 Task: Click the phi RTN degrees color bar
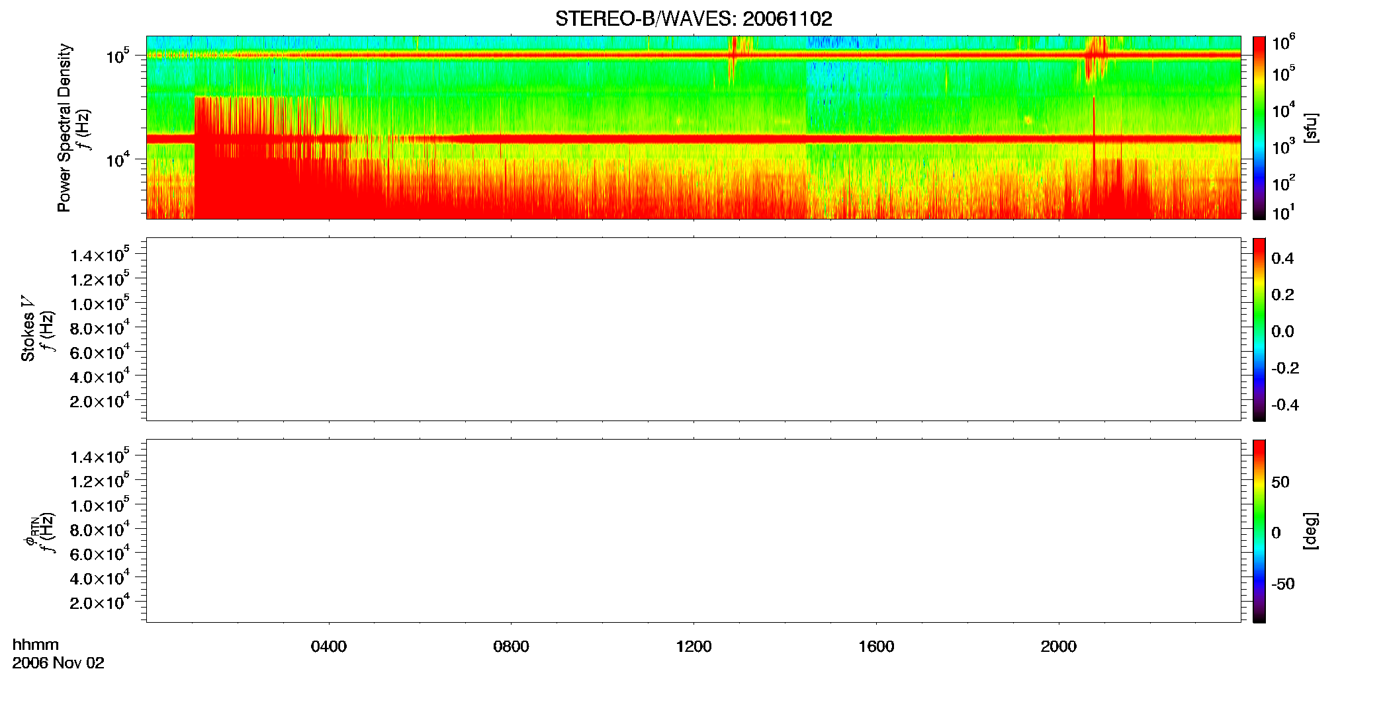1259,531
